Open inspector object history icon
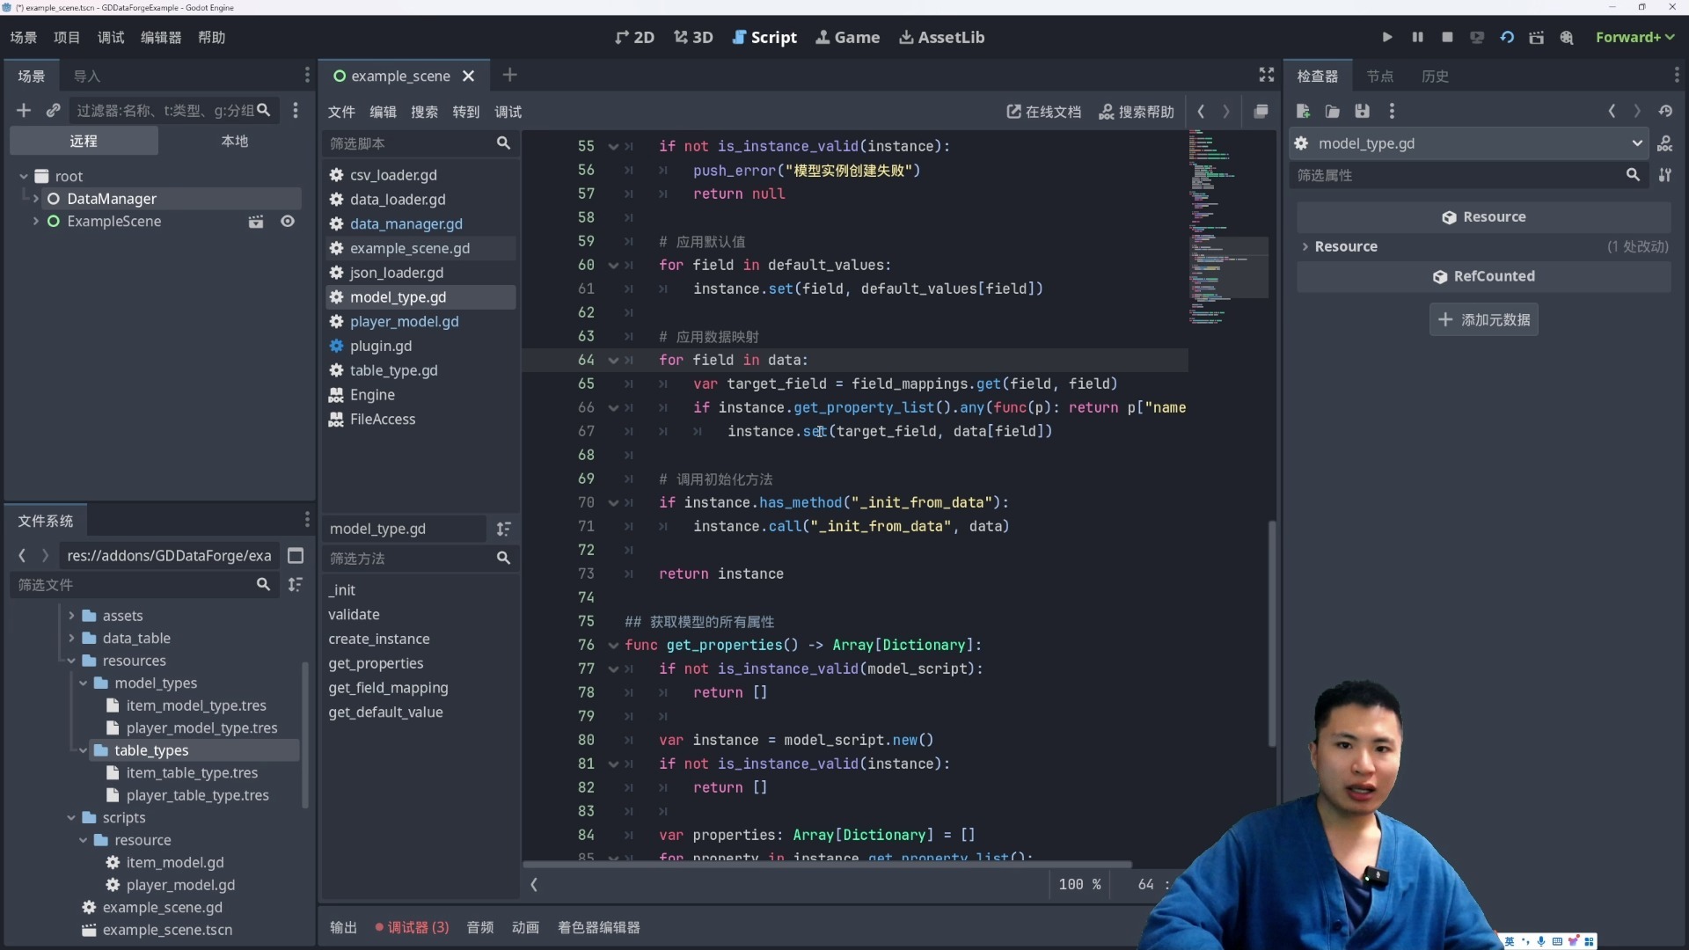The height and width of the screenshot is (950, 1689). 1665,111
